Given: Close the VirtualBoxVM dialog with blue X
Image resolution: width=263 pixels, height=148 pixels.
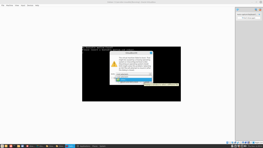Looking at the screenshot, I should [x=151, y=53].
